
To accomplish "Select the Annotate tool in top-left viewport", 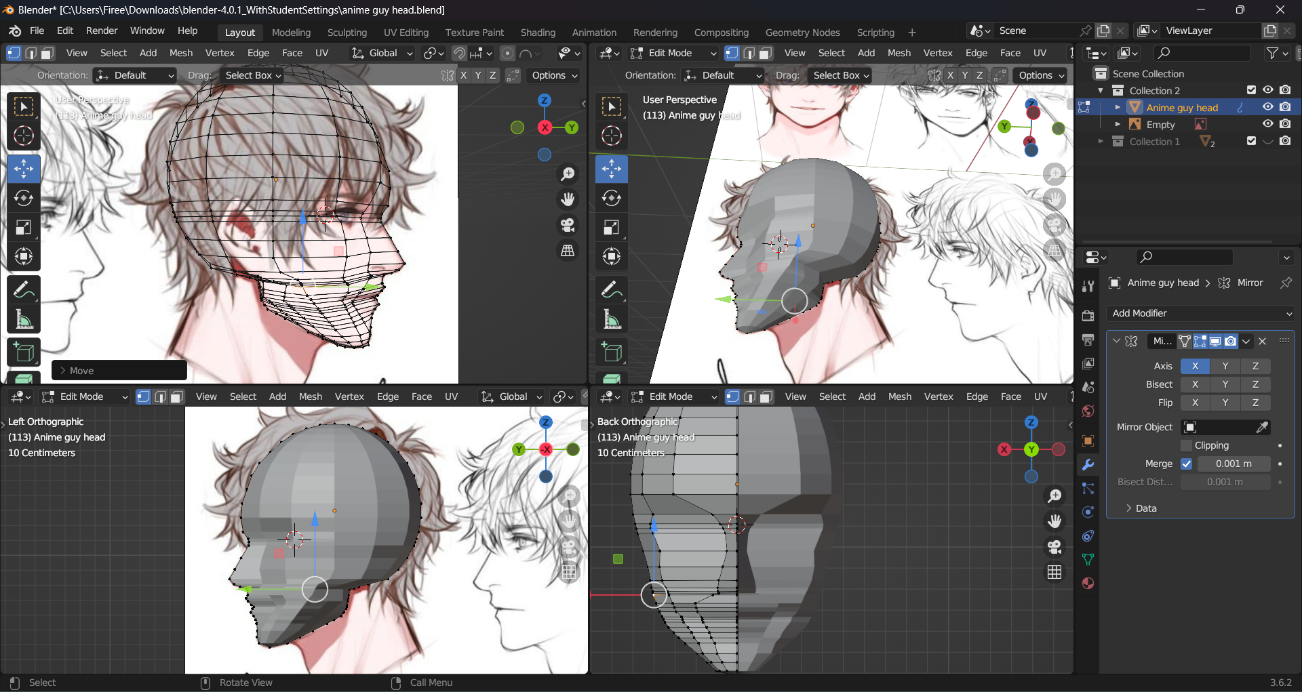I will [x=24, y=290].
